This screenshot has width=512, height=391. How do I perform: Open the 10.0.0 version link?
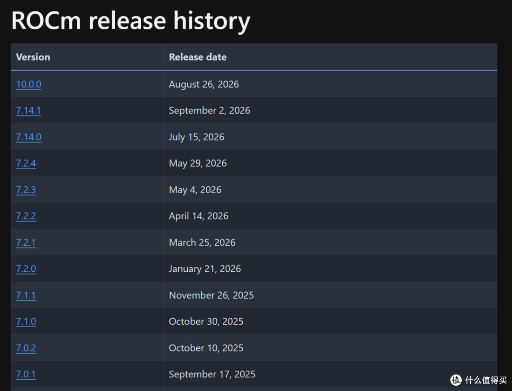click(x=29, y=84)
